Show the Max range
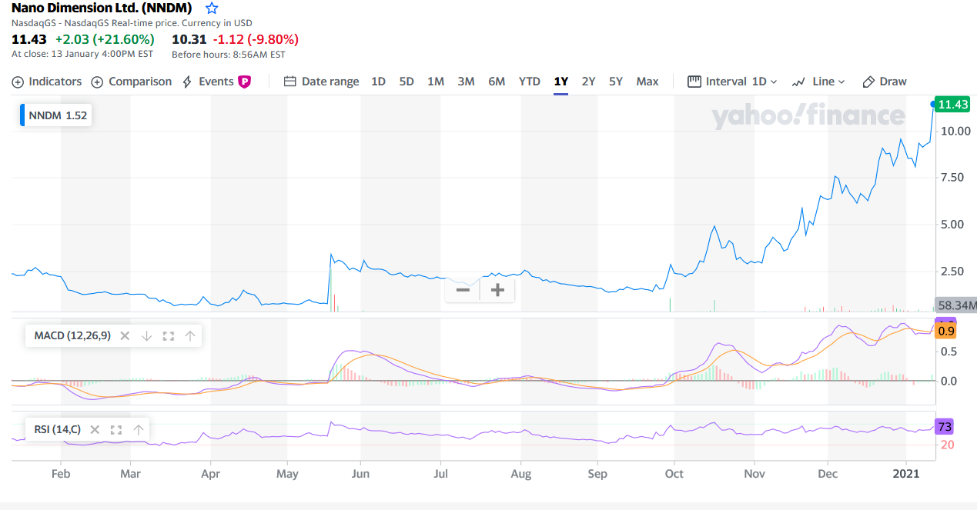This screenshot has width=977, height=510. click(x=647, y=82)
